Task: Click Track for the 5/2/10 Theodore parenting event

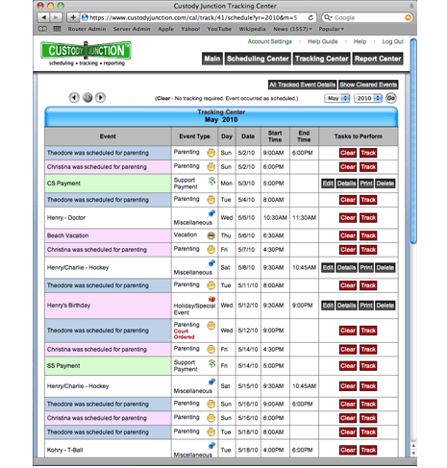Action: coord(368,153)
